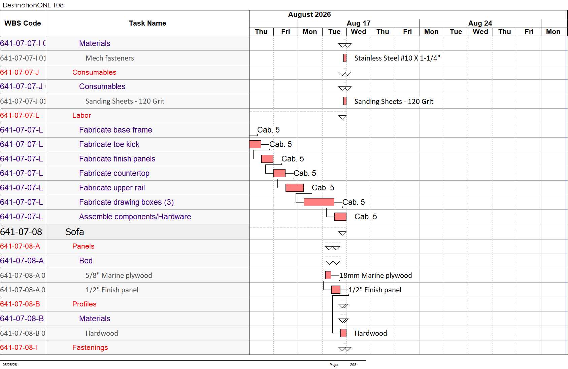Select Sanding Sheets - 120 Grit in Task Name column
568x369 pixels.
(x=125, y=101)
